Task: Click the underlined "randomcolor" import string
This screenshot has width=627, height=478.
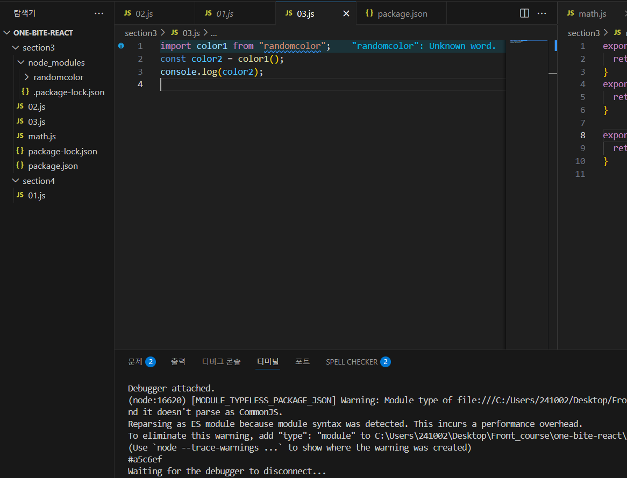Action: pyautogui.click(x=293, y=46)
